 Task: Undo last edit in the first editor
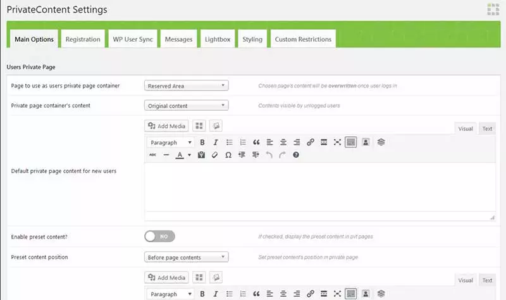click(269, 155)
